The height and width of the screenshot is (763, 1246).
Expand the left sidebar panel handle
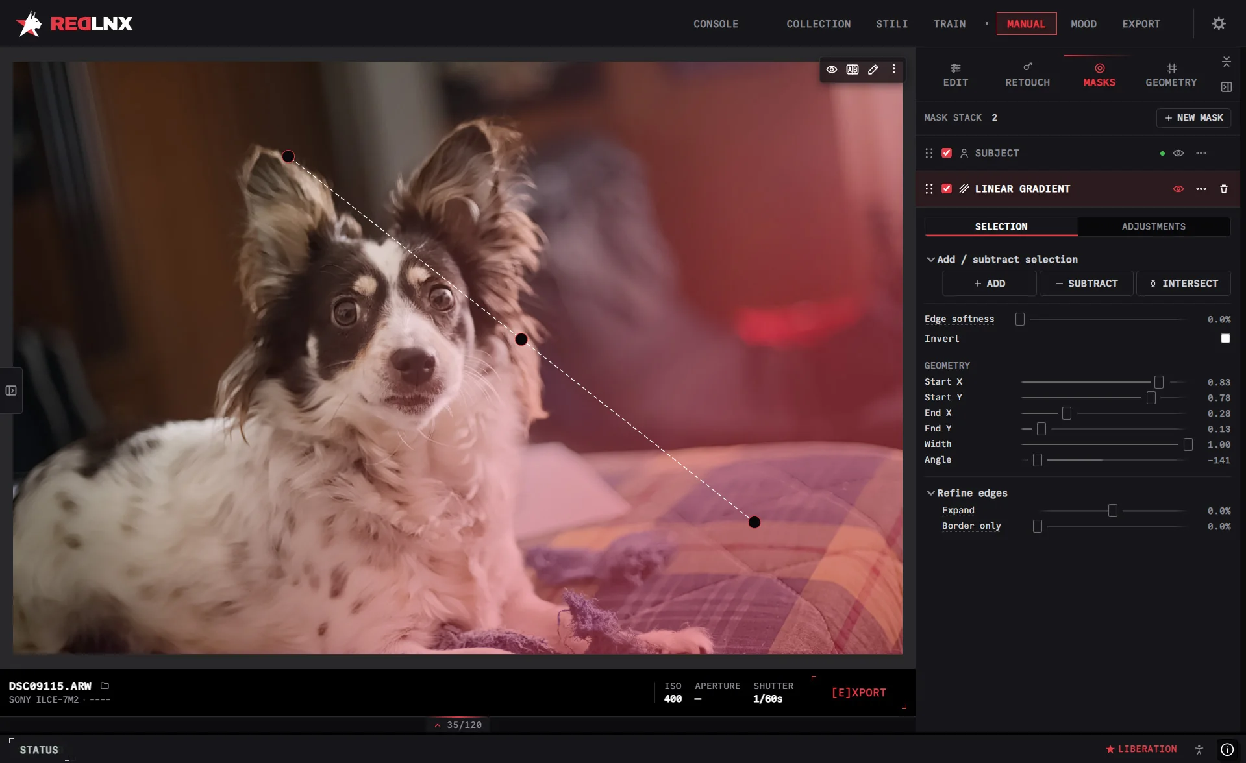pos(11,391)
